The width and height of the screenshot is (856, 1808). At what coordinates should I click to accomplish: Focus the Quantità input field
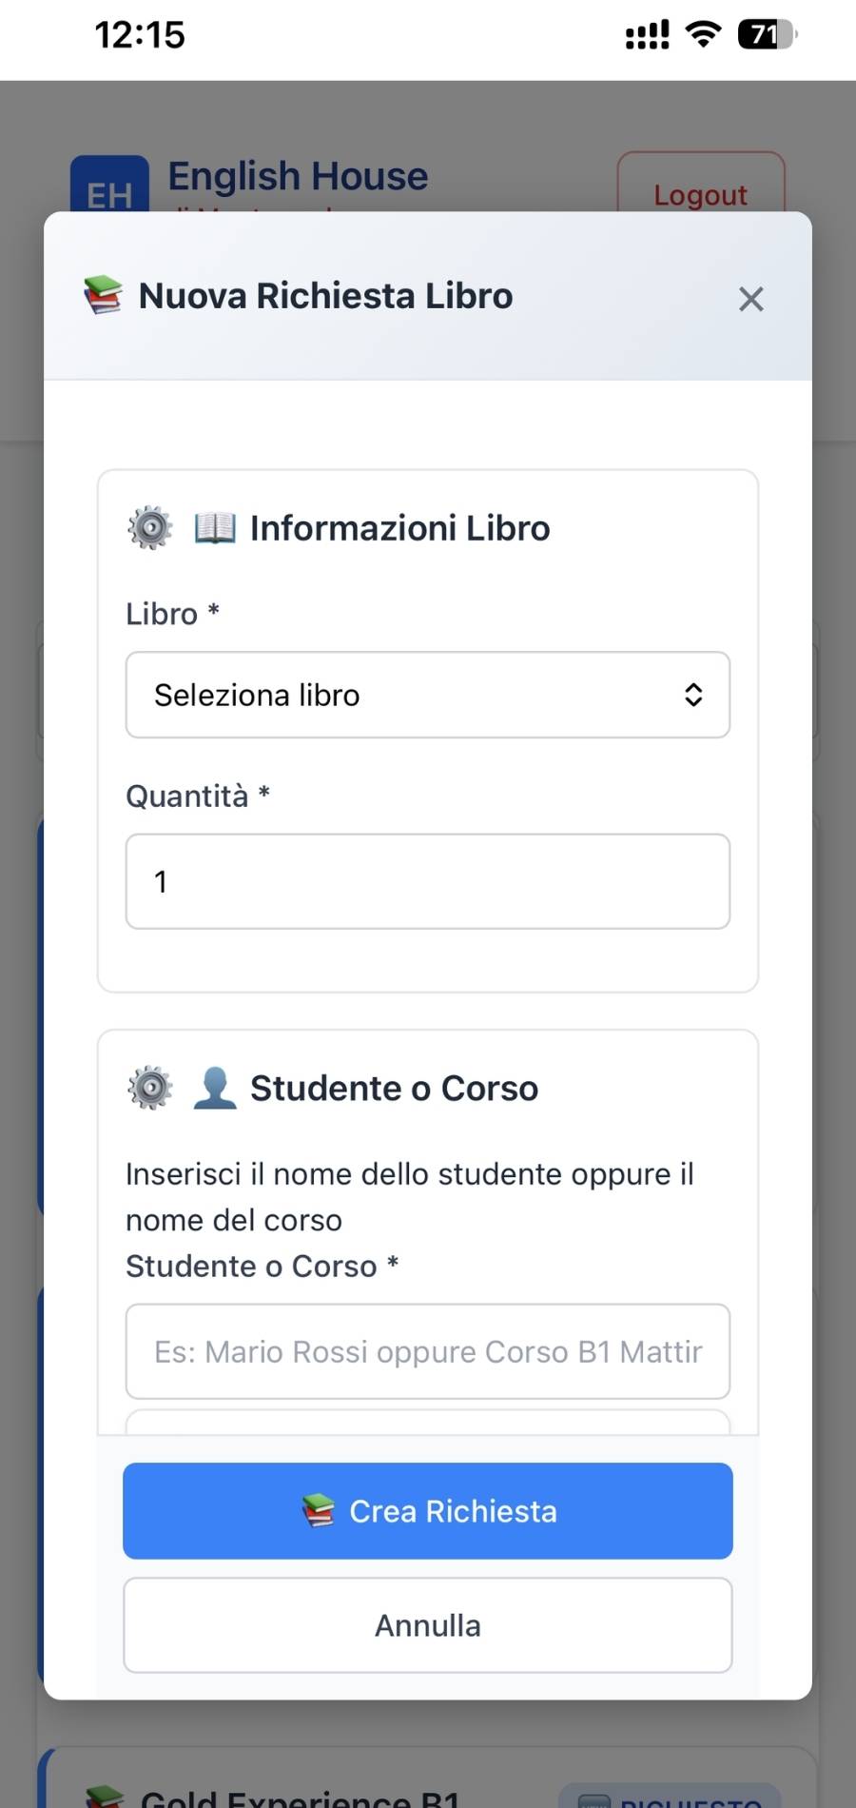point(427,881)
